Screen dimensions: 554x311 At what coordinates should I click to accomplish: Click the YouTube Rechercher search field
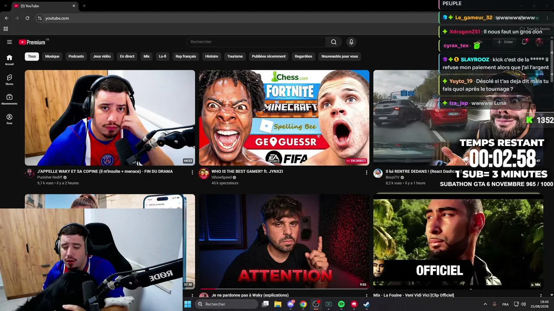tap(256, 42)
